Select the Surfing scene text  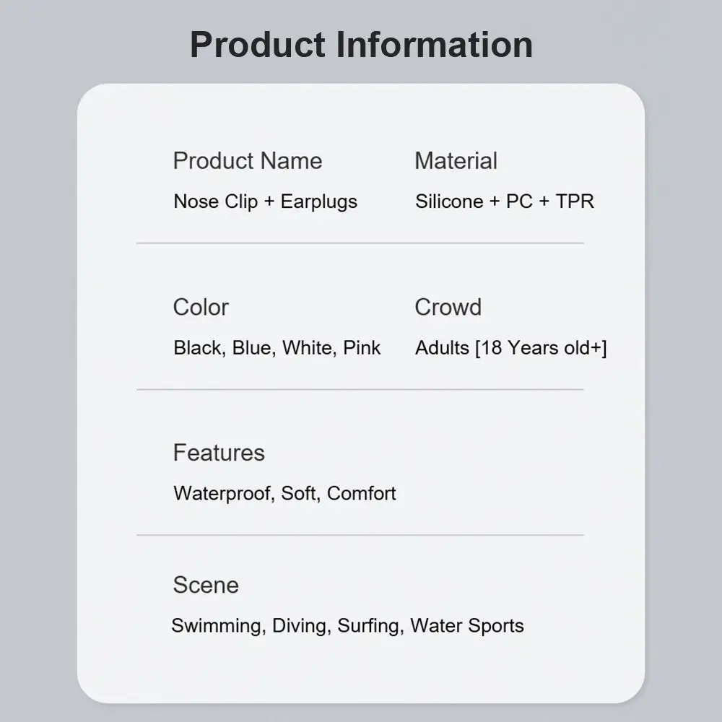tap(369, 626)
